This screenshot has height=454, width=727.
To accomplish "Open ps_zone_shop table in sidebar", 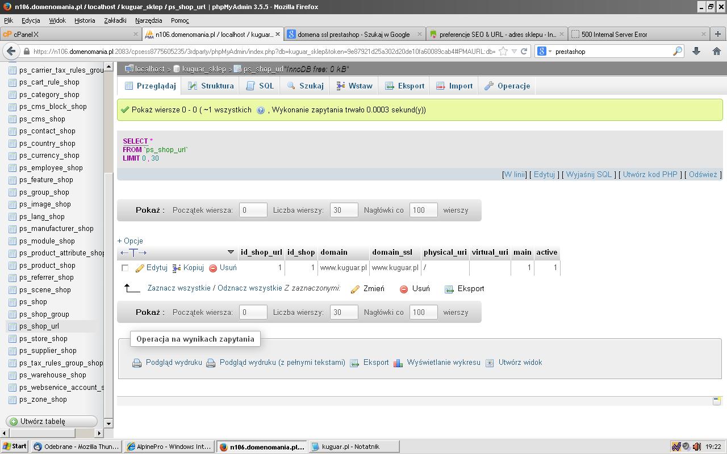I will click(43, 400).
